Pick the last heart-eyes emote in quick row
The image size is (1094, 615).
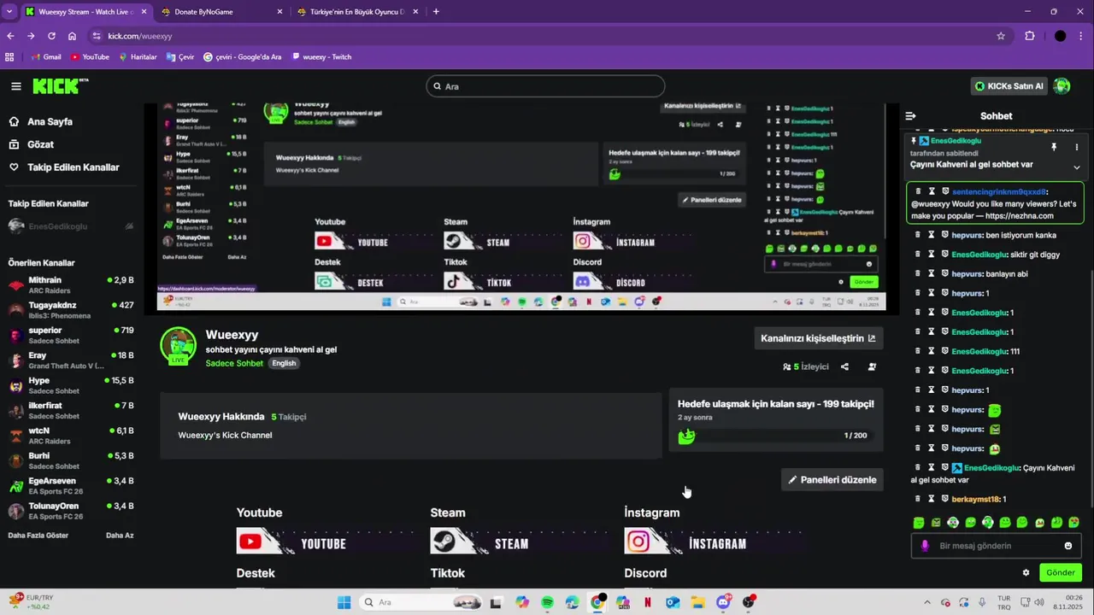click(x=1074, y=522)
